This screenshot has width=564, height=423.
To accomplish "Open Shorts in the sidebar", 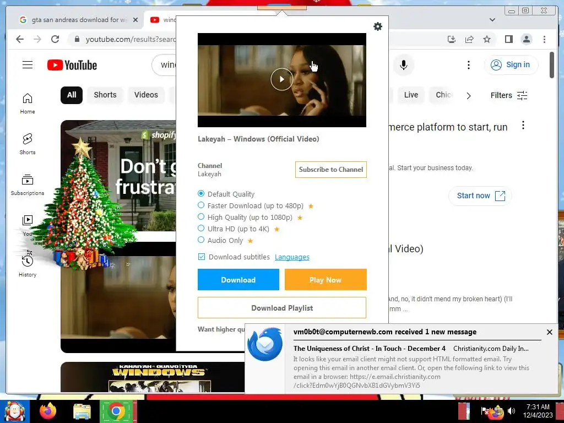I will point(28,144).
